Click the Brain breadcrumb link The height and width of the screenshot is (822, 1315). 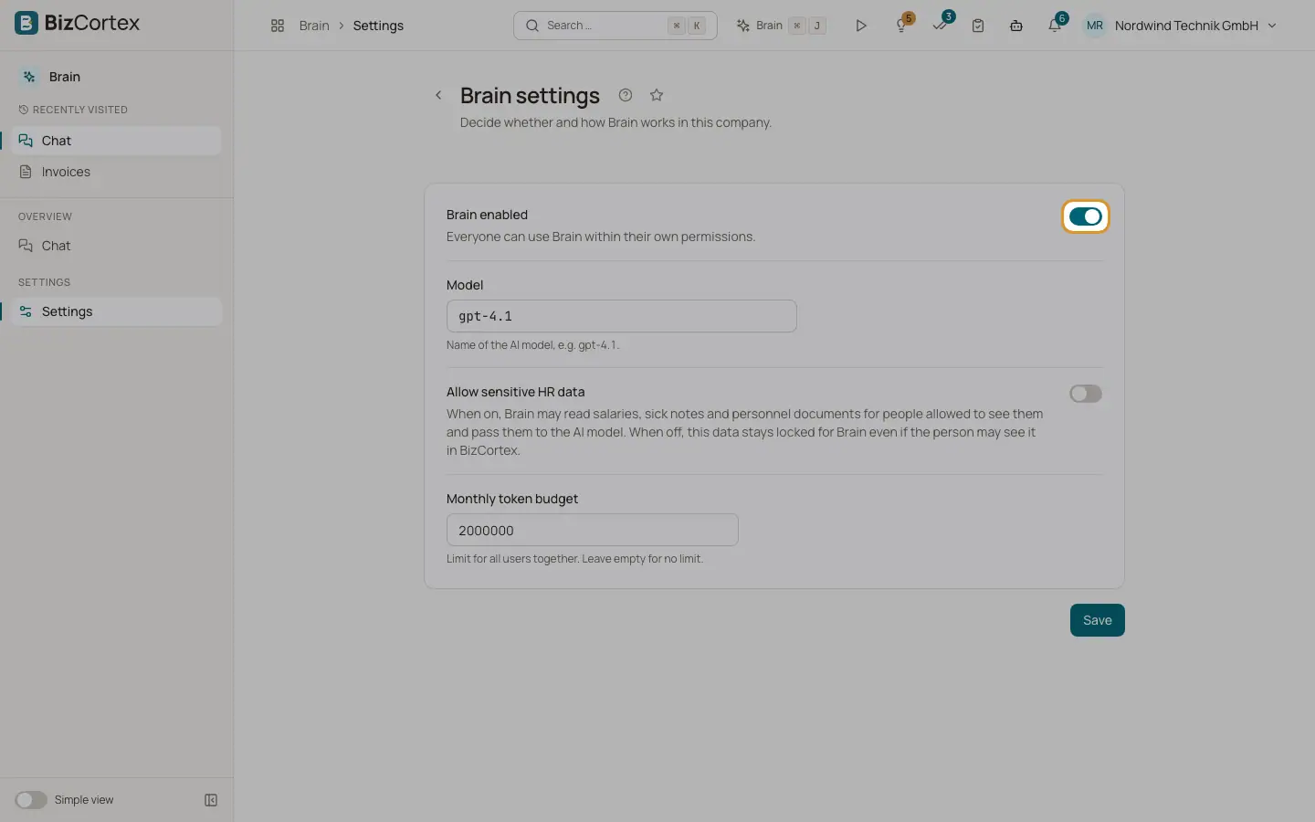[314, 26]
